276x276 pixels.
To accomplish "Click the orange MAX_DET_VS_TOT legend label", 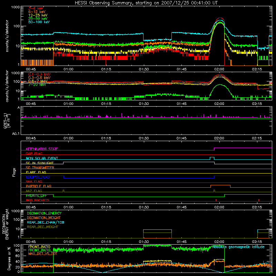I will [42, 254].
